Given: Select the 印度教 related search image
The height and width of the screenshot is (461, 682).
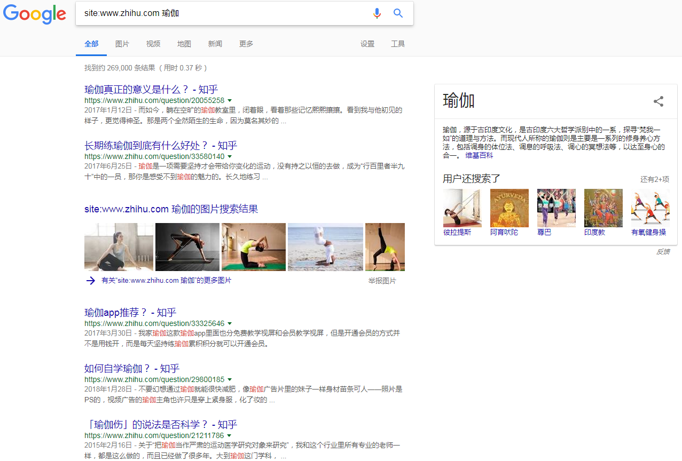Looking at the screenshot, I should [603, 208].
